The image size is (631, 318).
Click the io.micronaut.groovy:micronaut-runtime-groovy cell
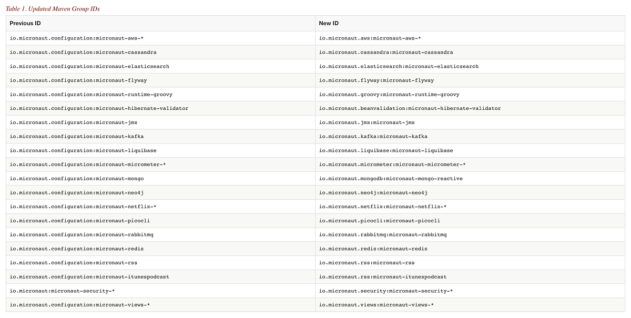pos(389,94)
